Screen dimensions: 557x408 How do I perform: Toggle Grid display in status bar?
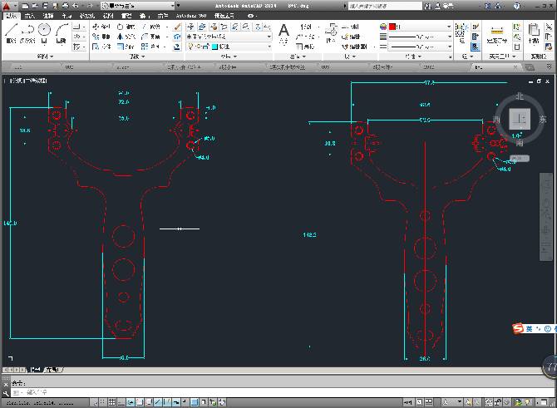coord(112,402)
